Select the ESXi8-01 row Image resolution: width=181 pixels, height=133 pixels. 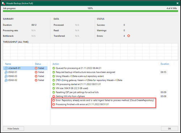click(x=25, y=72)
